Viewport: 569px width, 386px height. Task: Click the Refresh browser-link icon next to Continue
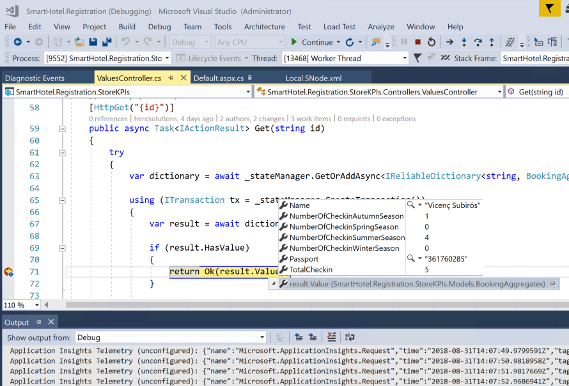350,42
